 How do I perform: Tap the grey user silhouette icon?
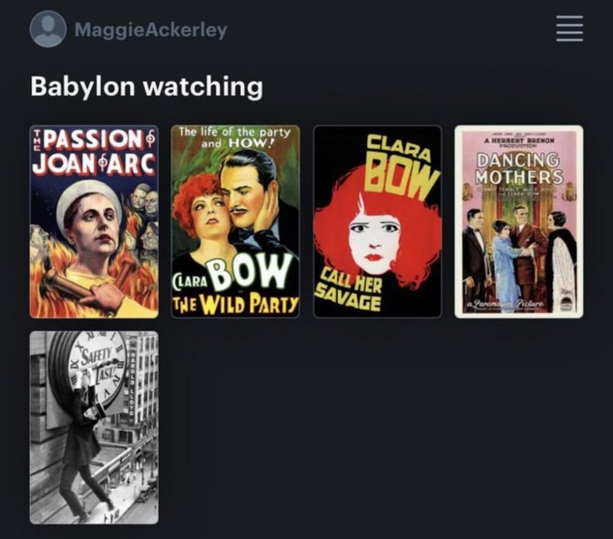pos(48,29)
